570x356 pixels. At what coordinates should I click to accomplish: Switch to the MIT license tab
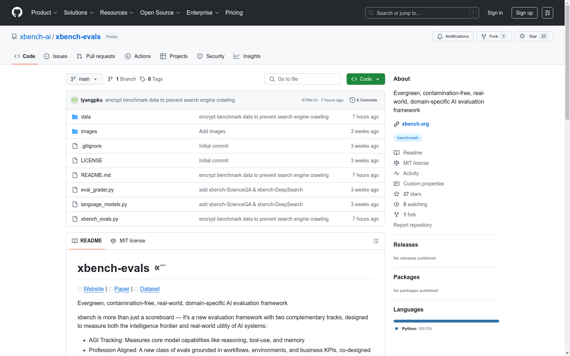(128, 241)
